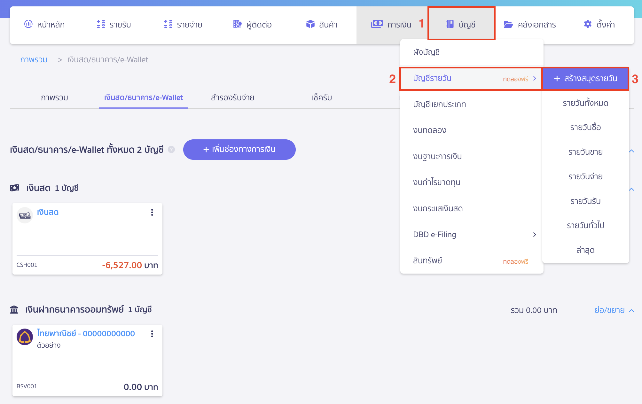Open the kebab menu on เงินสด card
The height and width of the screenshot is (404, 642).
152,212
